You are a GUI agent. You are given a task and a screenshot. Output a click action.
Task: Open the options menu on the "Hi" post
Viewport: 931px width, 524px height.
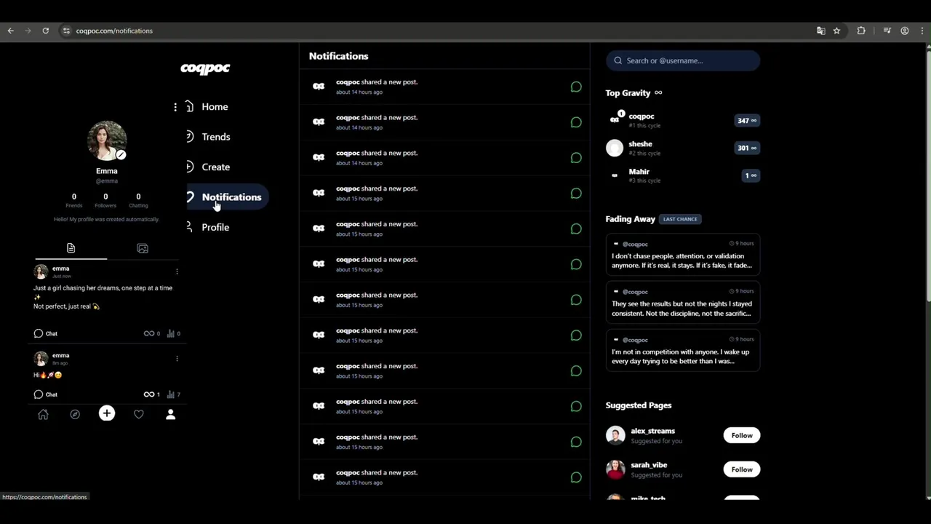coord(177,358)
